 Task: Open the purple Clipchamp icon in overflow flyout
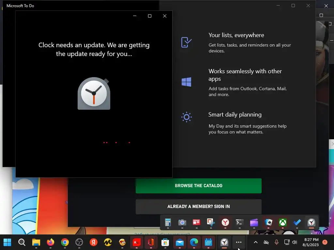point(254,222)
